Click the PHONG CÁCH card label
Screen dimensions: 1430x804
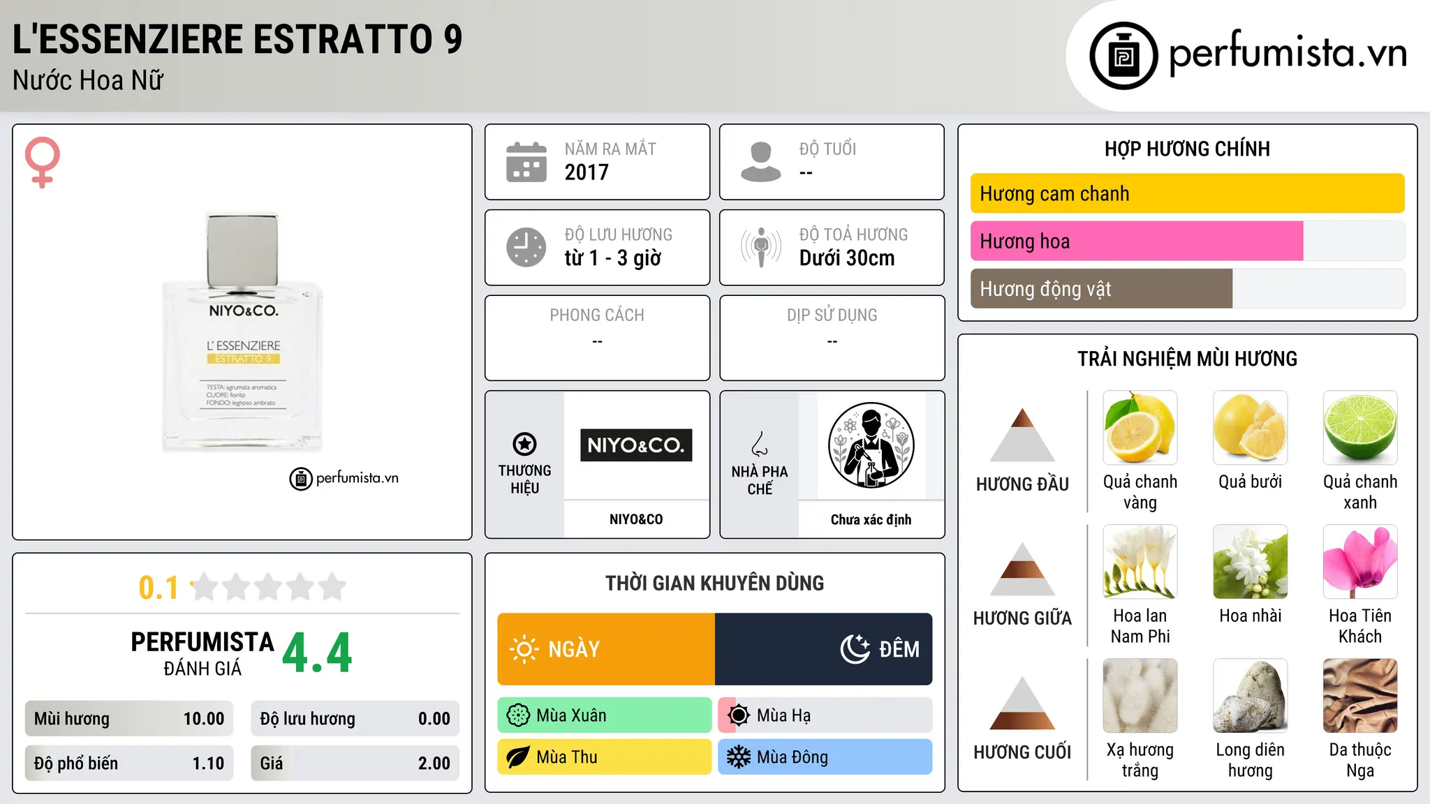tap(597, 315)
